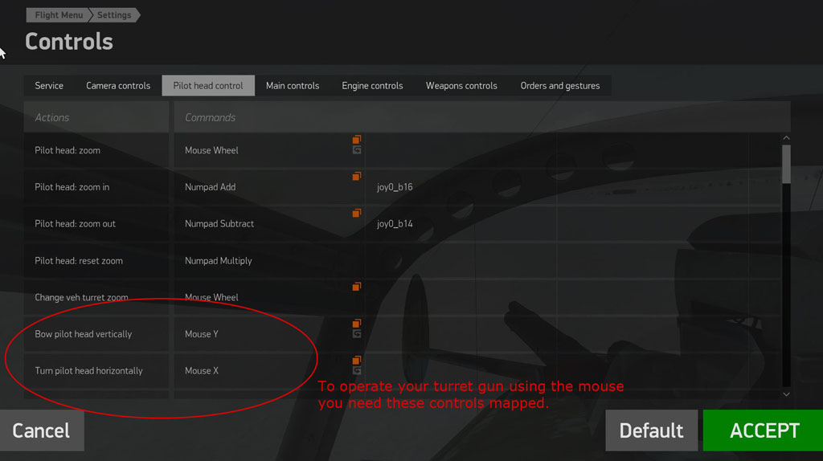Click grey invert icon in Turn pilot head horizontally row
823x461 pixels.
pos(356,370)
